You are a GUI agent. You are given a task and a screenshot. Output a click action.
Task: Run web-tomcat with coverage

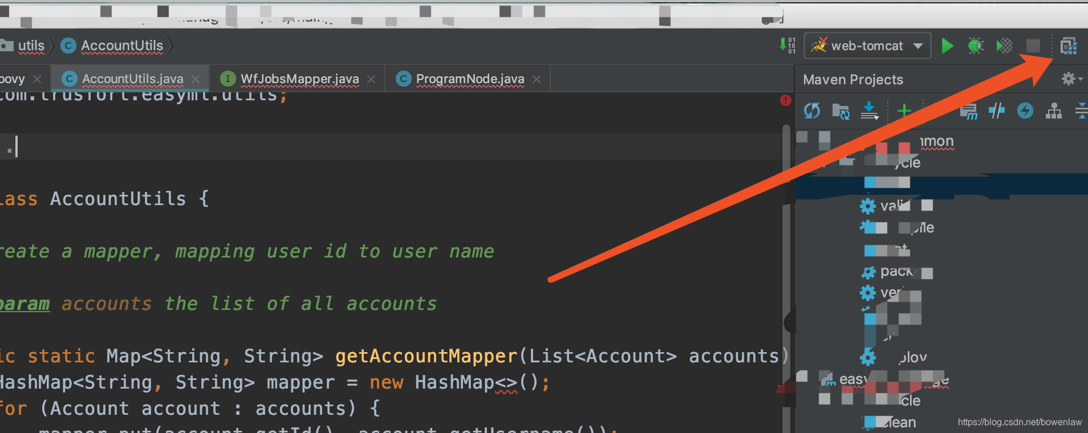pyautogui.click(x=1004, y=46)
